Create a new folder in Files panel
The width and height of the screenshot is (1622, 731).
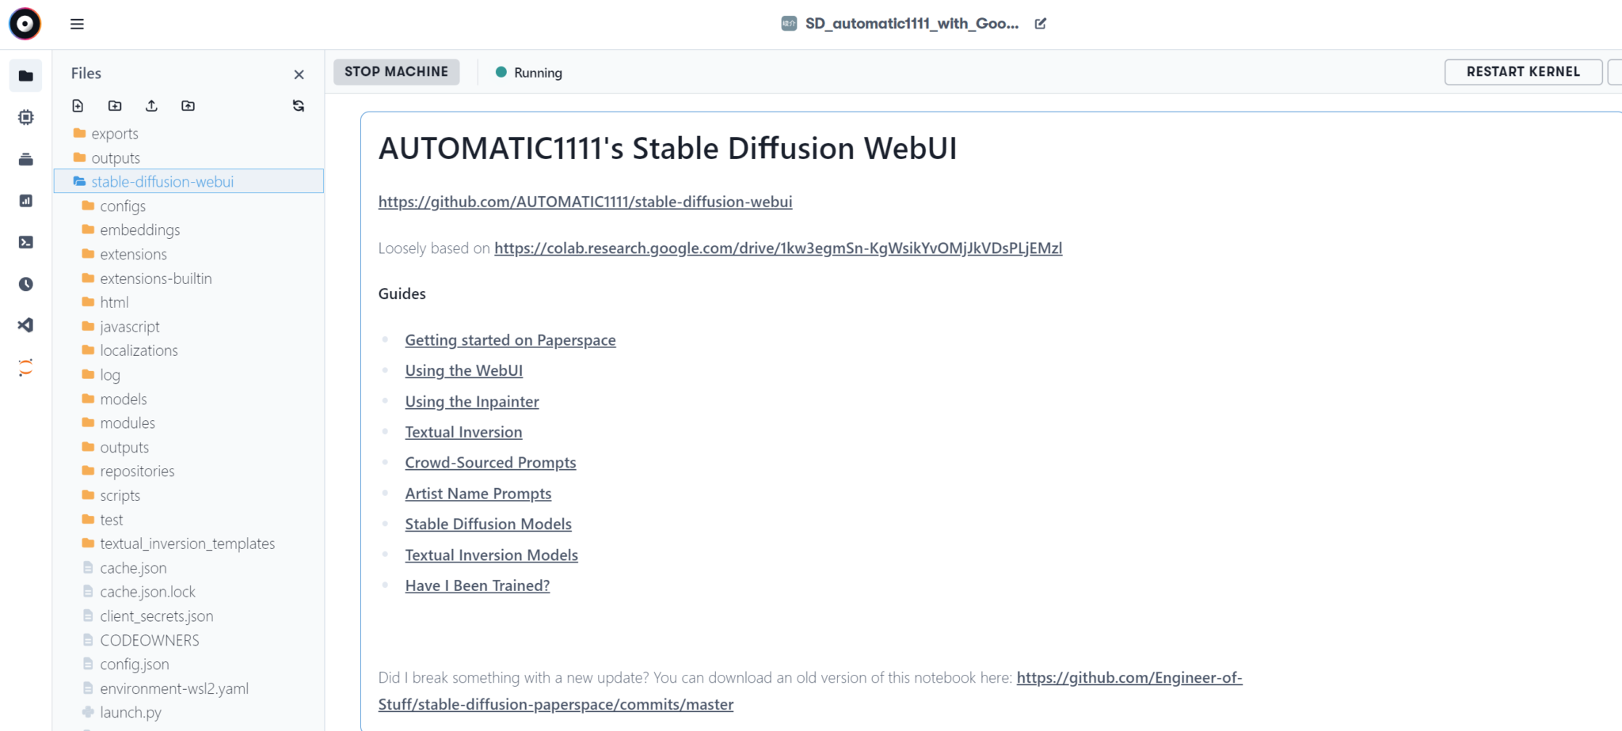tap(115, 106)
